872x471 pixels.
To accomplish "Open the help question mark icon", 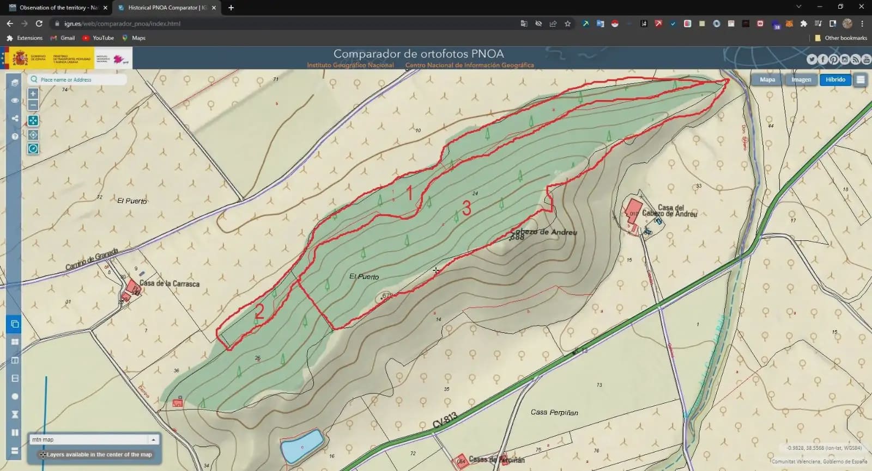I will click(15, 137).
